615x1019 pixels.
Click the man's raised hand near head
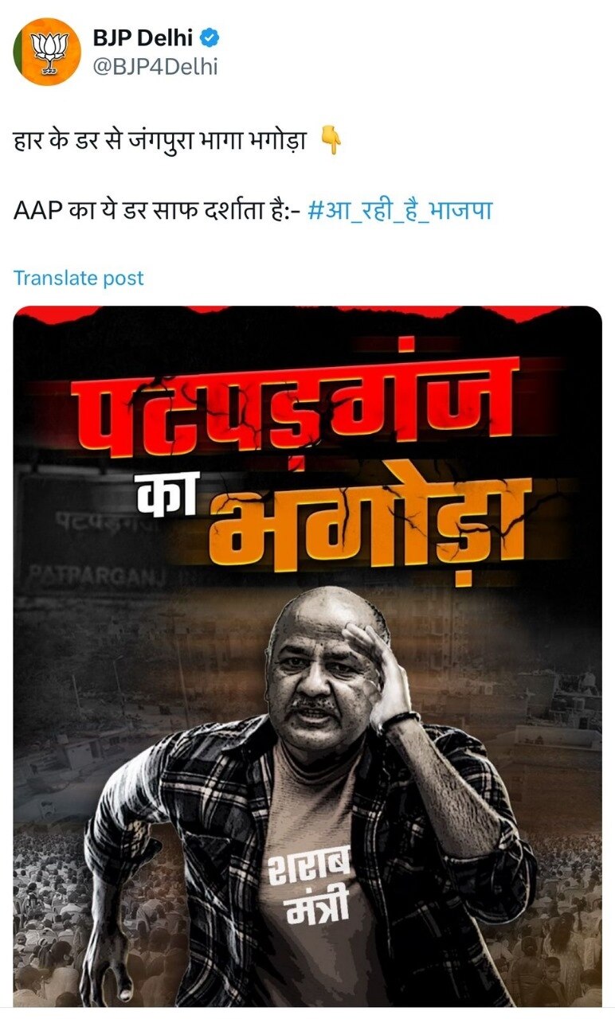tap(381, 664)
